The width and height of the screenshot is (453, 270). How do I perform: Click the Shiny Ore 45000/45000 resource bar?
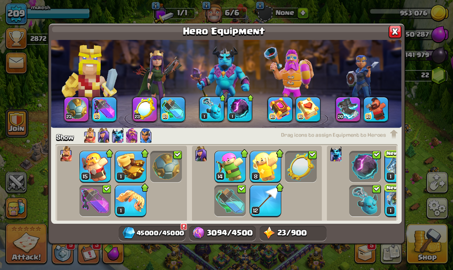(x=152, y=233)
